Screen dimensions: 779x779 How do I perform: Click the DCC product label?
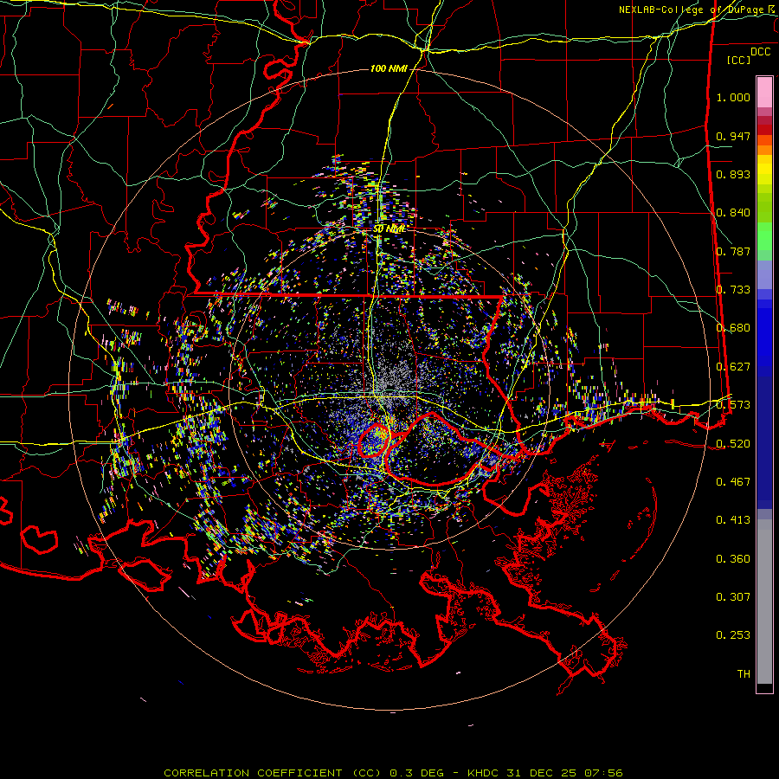click(760, 52)
